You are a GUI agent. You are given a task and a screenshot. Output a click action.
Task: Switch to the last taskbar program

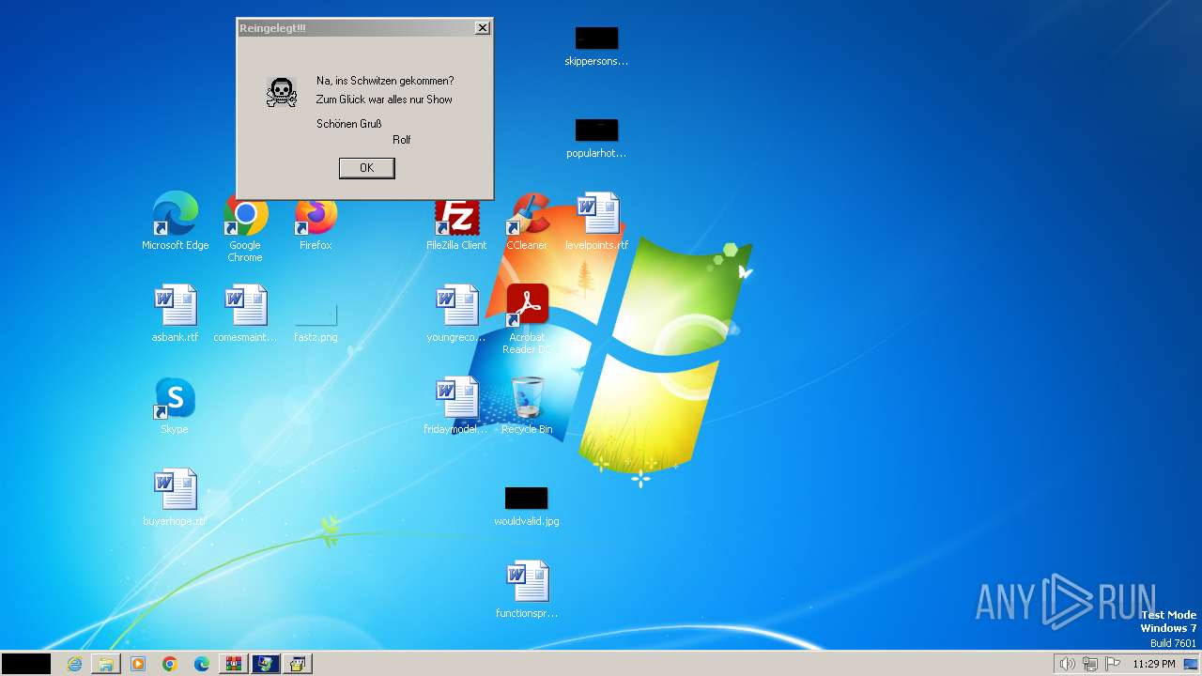[298, 664]
